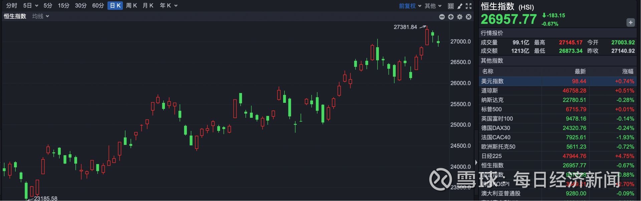The image size is (641, 201).
Task: Switch to the 分时 chart tab
Action: 12,6
